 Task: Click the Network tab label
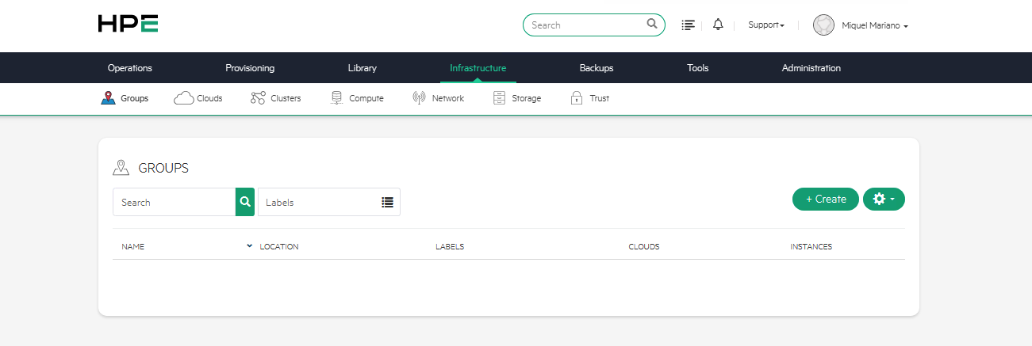click(x=448, y=99)
